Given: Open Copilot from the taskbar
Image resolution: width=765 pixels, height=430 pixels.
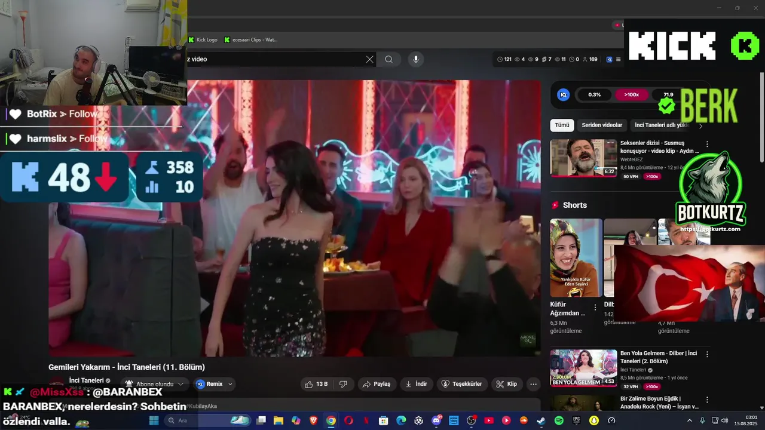Looking at the screenshot, I should click(x=296, y=420).
